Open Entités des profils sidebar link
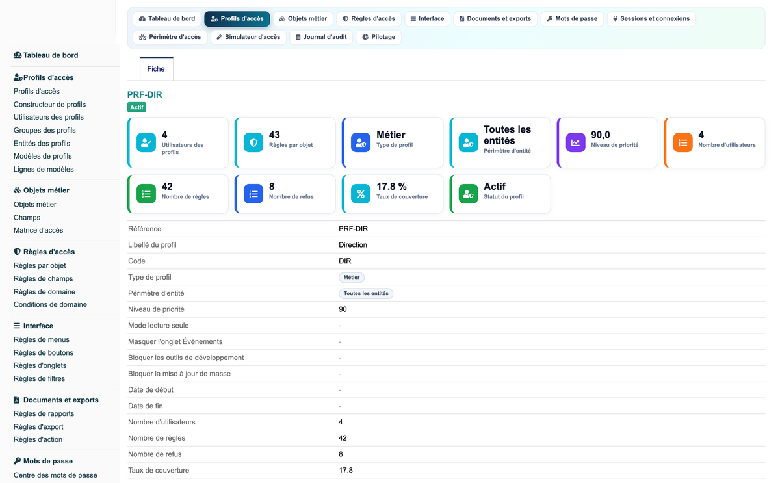 (x=42, y=144)
